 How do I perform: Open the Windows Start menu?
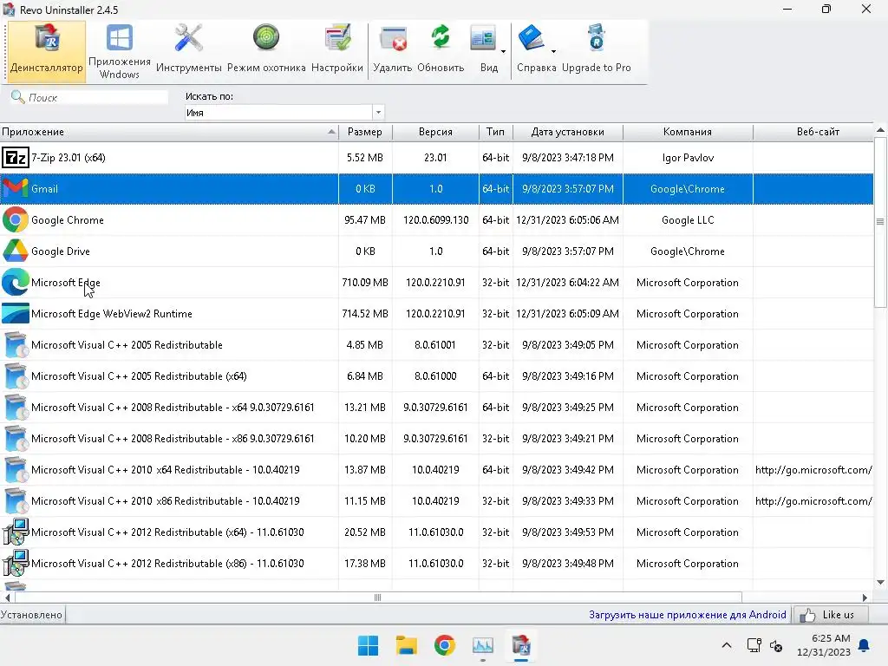click(368, 645)
